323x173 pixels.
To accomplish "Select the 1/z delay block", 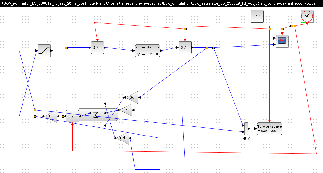I will click(72, 116).
